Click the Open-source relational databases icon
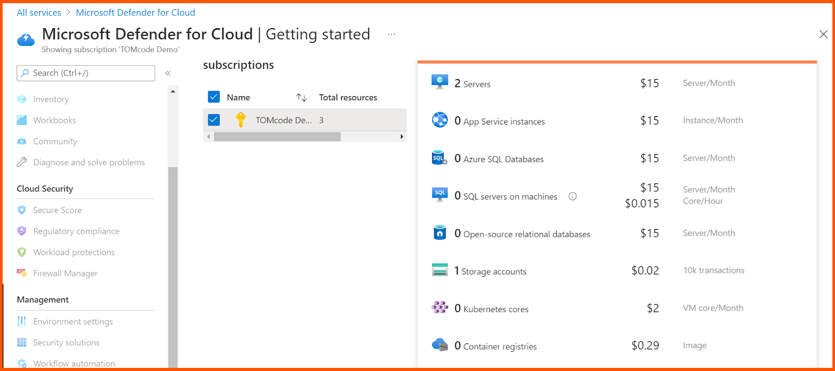This screenshot has height=371, width=835. [440, 232]
